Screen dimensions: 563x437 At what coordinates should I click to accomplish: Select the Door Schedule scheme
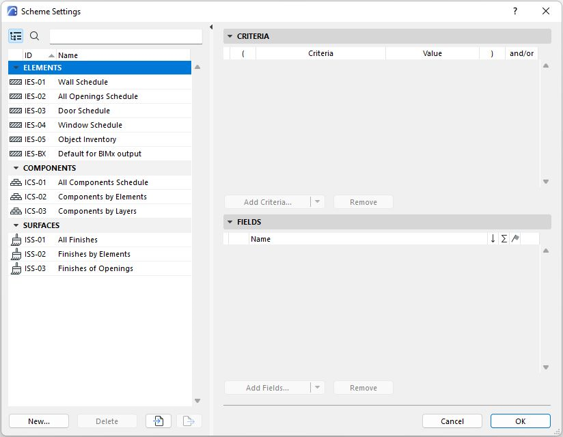click(x=100, y=111)
